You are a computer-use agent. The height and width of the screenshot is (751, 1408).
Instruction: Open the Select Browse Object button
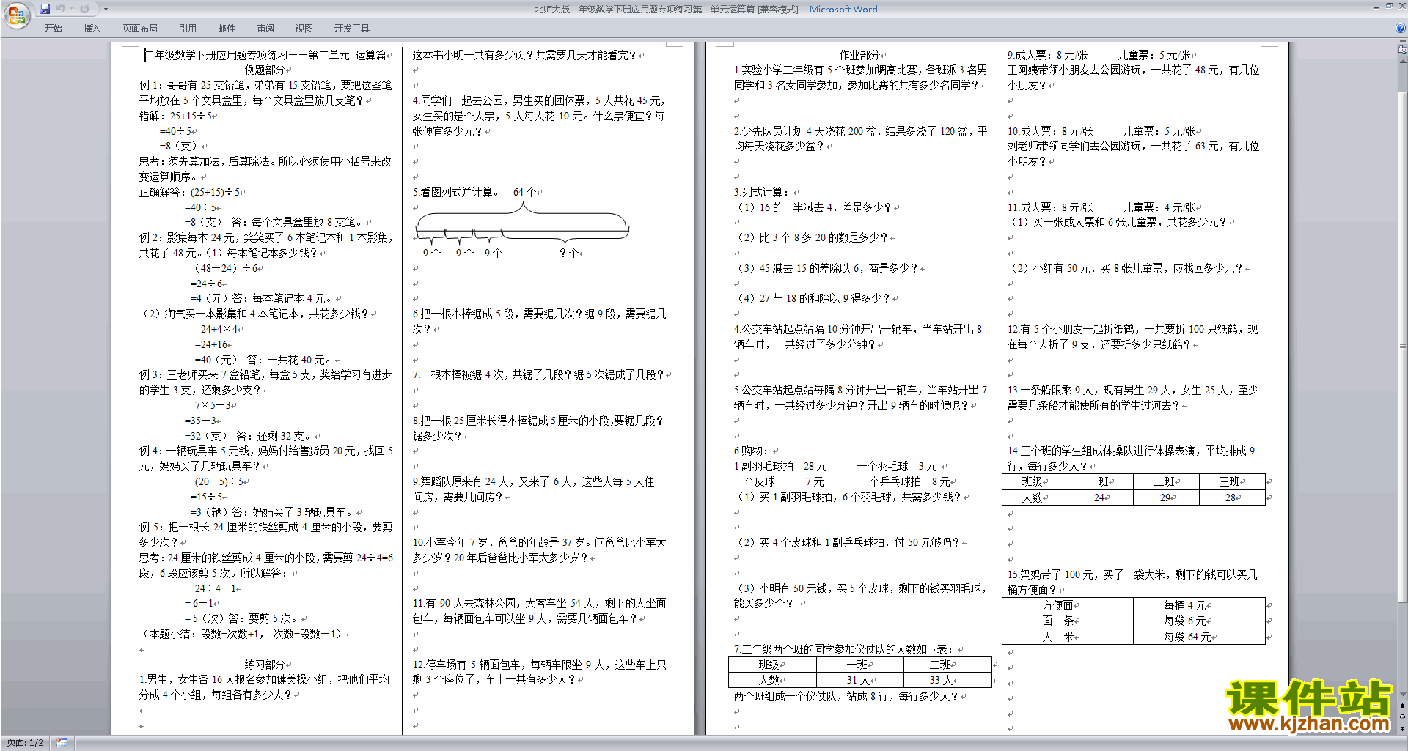(x=1403, y=717)
